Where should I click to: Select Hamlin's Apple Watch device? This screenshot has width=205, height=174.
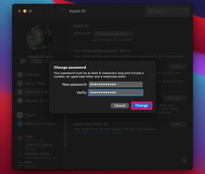(x=36, y=155)
